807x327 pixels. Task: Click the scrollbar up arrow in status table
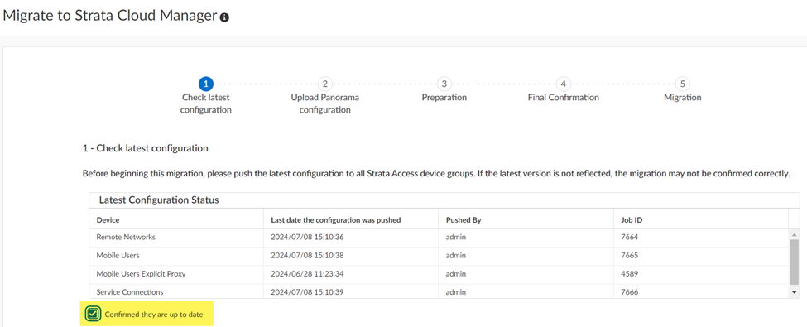click(794, 234)
